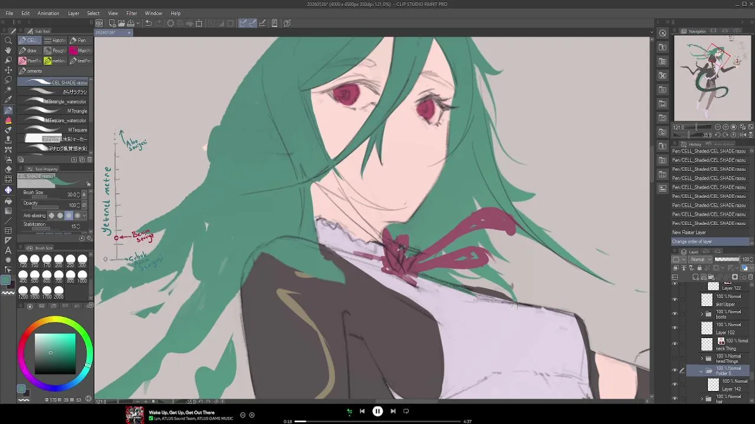This screenshot has width=755, height=424.
Task: Choose MTsquare brush
Action: pyautogui.click(x=53, y=130)
